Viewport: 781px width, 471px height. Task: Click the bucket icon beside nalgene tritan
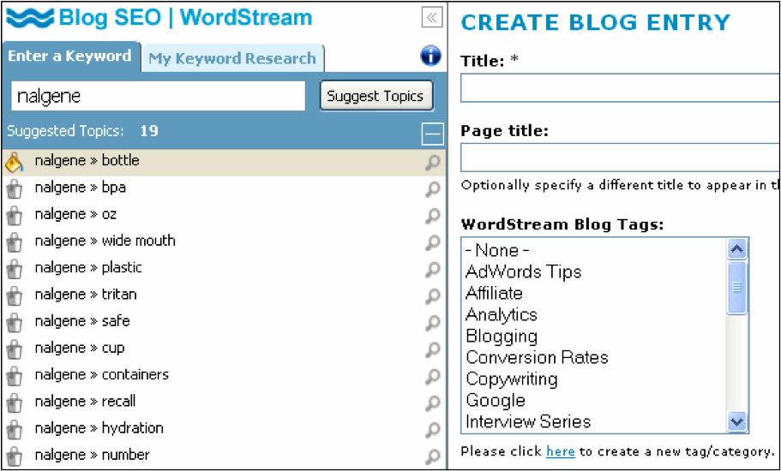15,297
